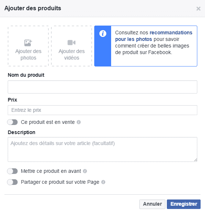The height and width of the screenshot is (213, 205).
Task: Click the Annuler button
Action: coord(152,204)
